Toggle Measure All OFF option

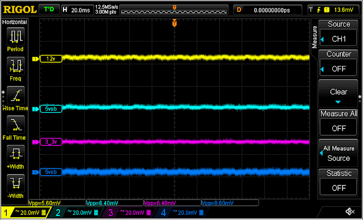pyautogui.click(x=338, y=128)
